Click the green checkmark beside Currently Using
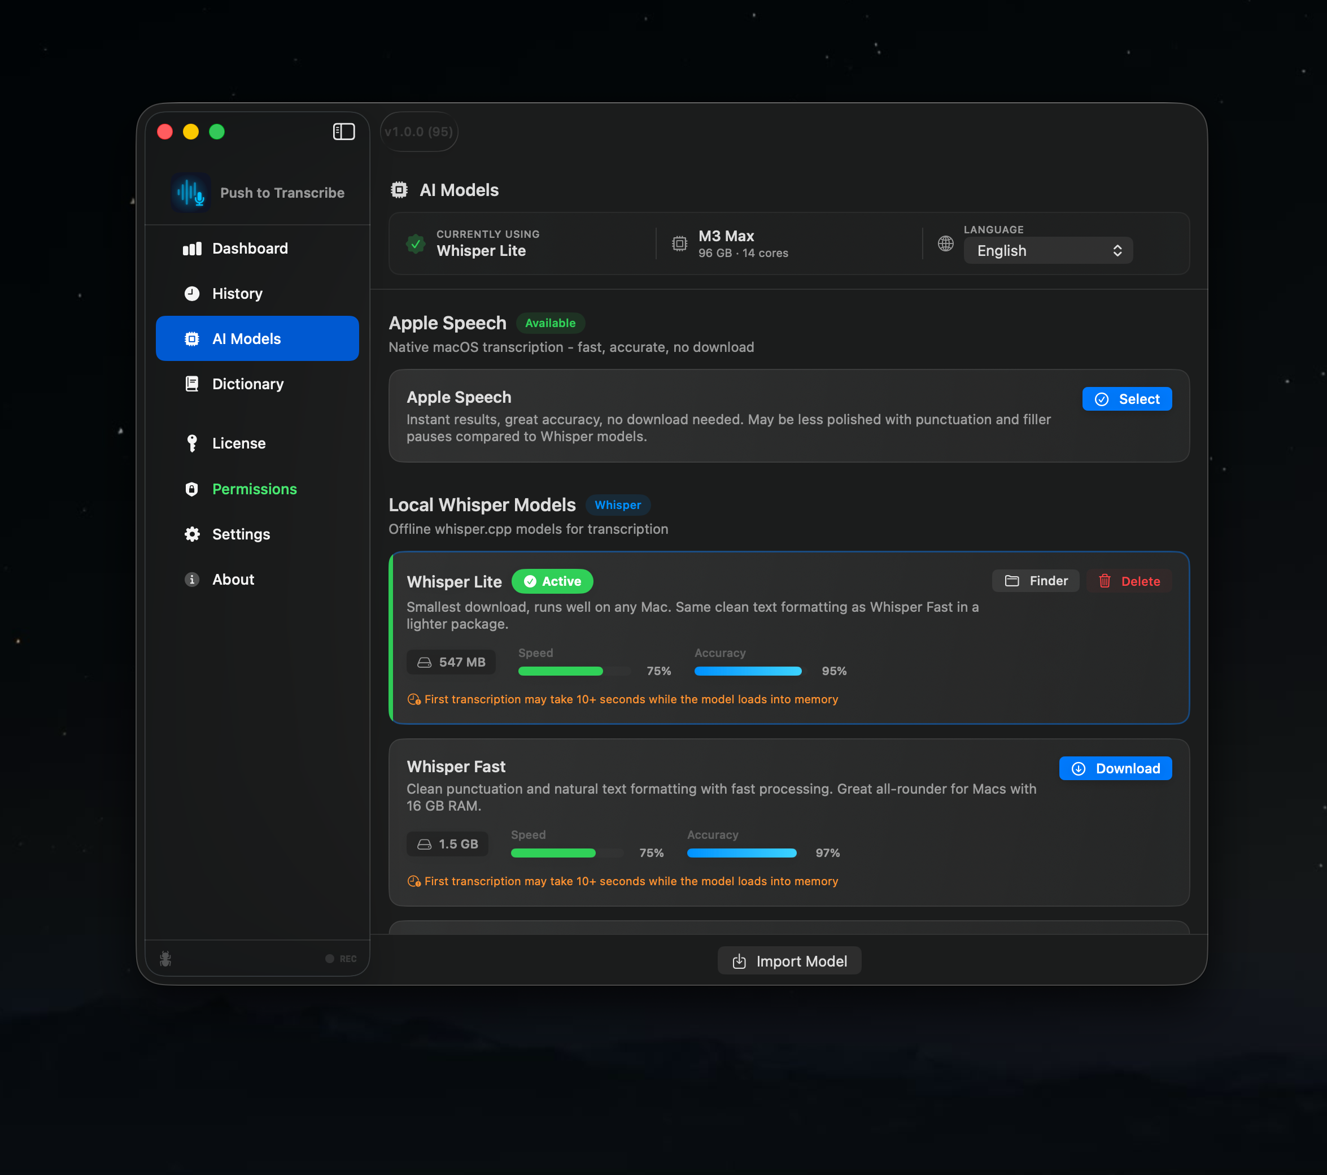1327x1175 pixels. [x=416, y=243]
